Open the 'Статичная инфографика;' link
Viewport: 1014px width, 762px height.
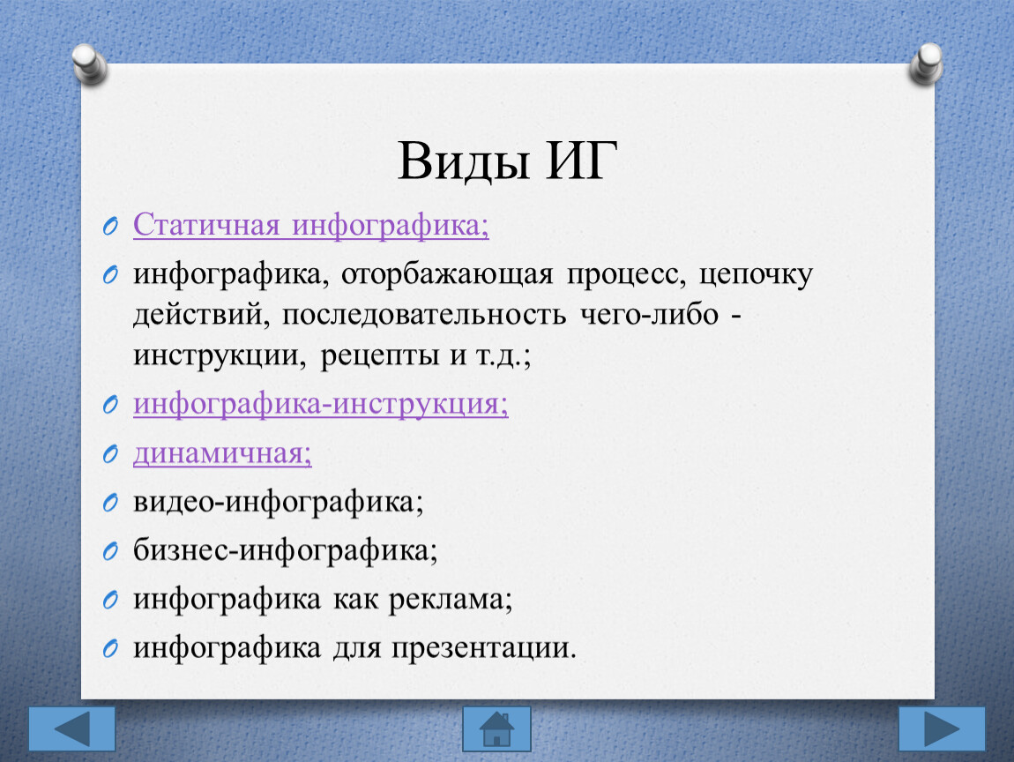click(311, 225)
